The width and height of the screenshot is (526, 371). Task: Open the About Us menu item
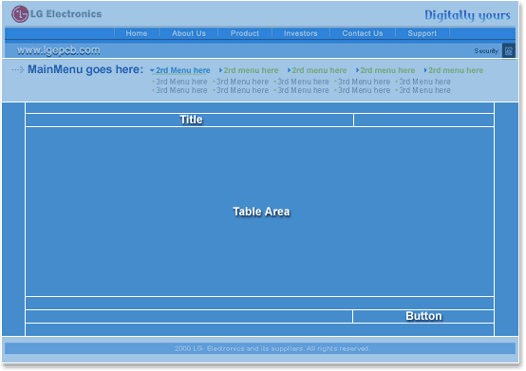tap(189, 33)
